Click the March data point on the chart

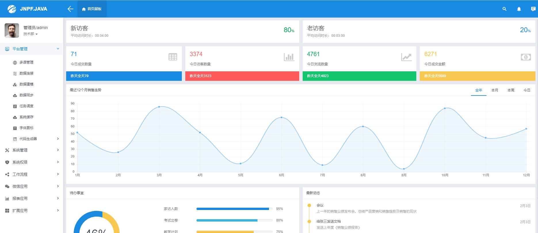[159, 107]
